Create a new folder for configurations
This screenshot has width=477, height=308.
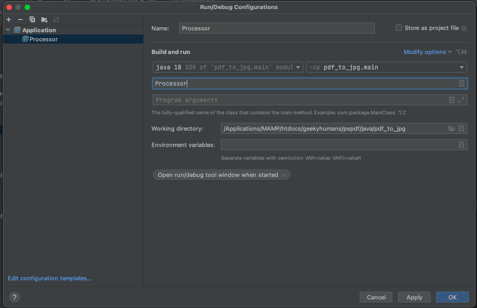(x=44, y=20)
